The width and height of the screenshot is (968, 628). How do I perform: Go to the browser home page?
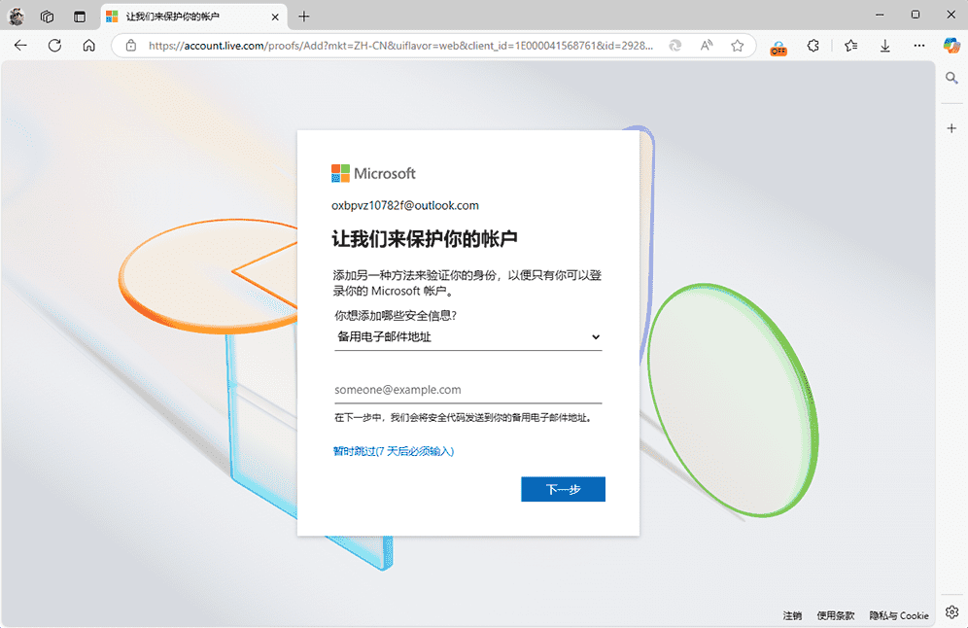tap(88, 45)
